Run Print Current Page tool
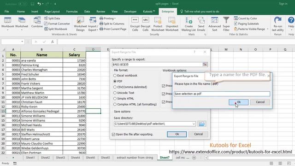 [113, 29]
